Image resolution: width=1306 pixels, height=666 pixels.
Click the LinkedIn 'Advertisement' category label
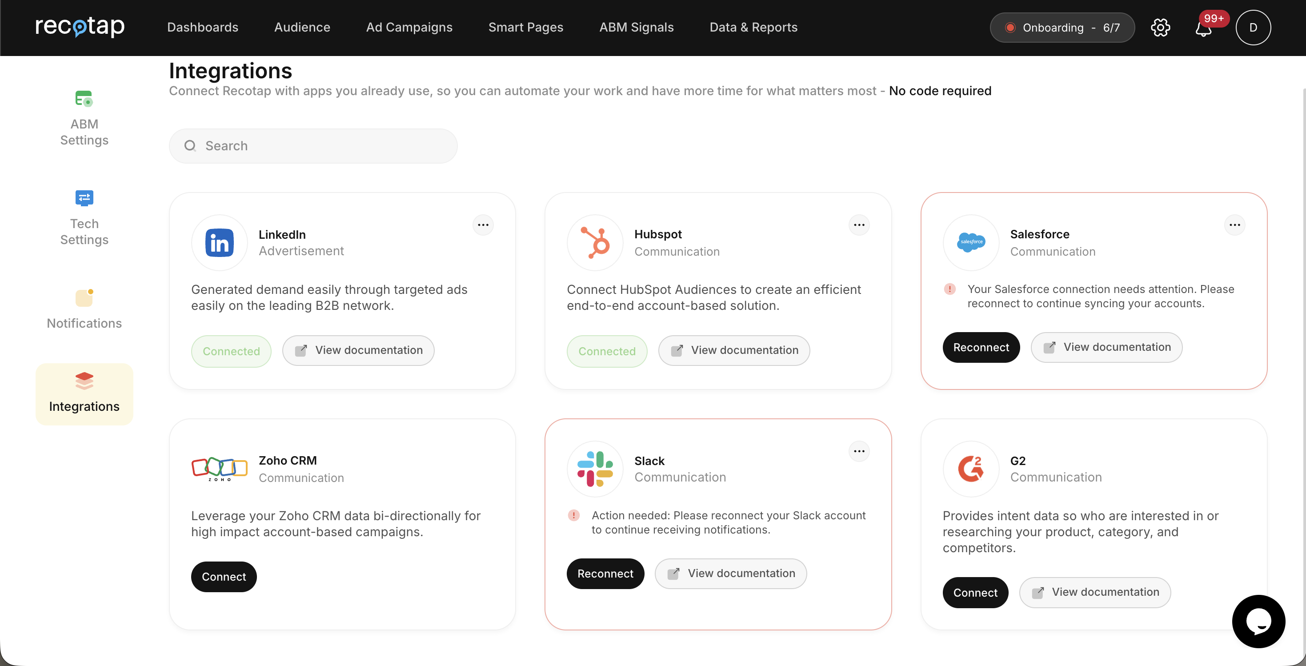pos(301,251)
